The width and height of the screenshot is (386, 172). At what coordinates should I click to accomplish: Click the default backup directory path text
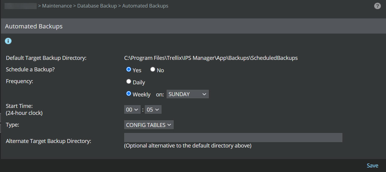(211, 58)
